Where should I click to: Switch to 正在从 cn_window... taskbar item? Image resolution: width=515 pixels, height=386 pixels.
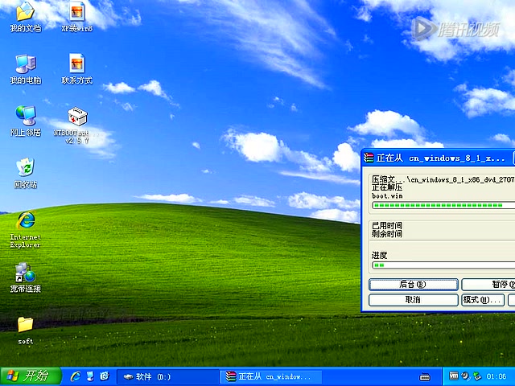click(x=270, y=376)
